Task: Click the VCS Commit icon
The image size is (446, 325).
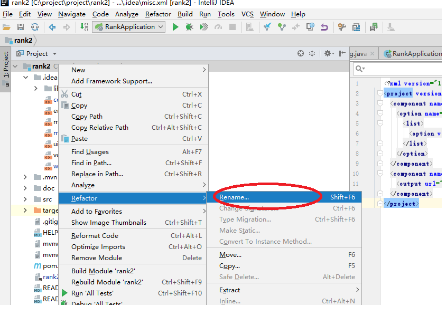Action: 282,27
